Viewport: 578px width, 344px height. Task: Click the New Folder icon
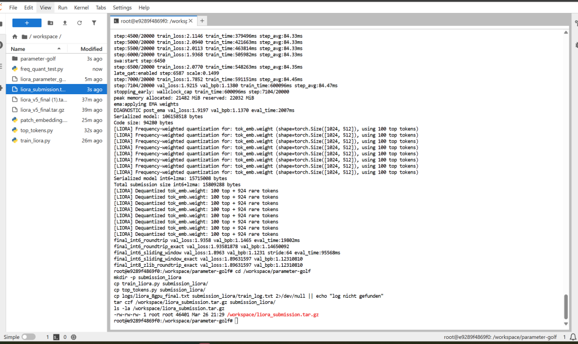tap(51, 23)
